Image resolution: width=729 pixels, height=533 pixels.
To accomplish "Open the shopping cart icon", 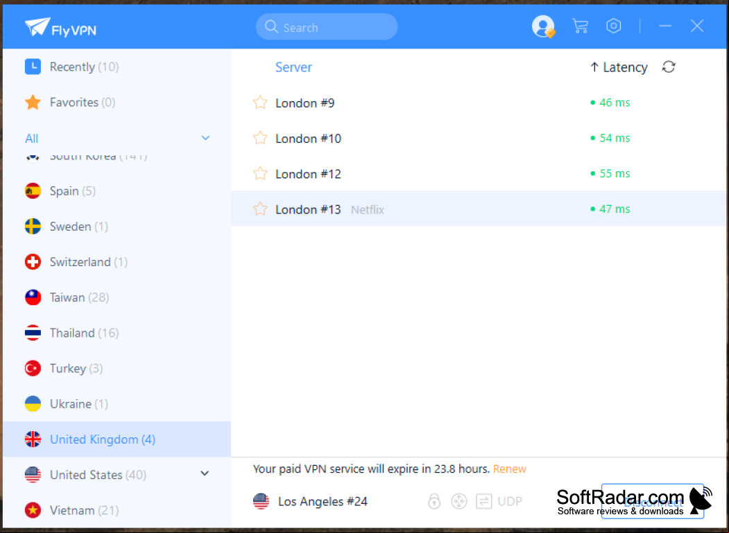I will (x=580, y=26).
